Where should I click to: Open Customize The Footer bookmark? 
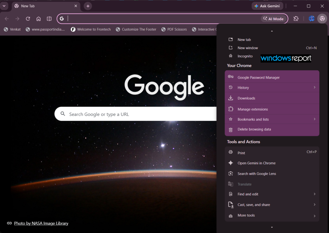pos(136,29)
